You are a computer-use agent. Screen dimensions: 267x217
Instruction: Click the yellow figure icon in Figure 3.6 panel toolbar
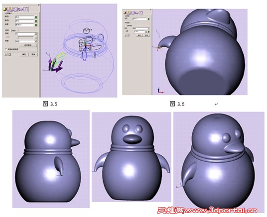[129, 13]
